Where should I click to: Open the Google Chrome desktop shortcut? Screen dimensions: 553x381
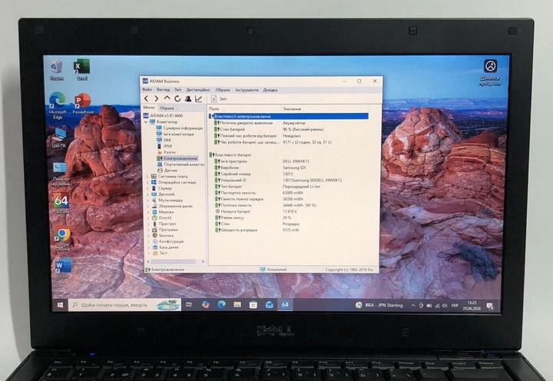tap(62, 239)
